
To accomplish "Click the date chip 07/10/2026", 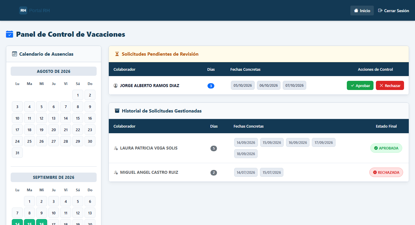I will (x=294, y=85).
